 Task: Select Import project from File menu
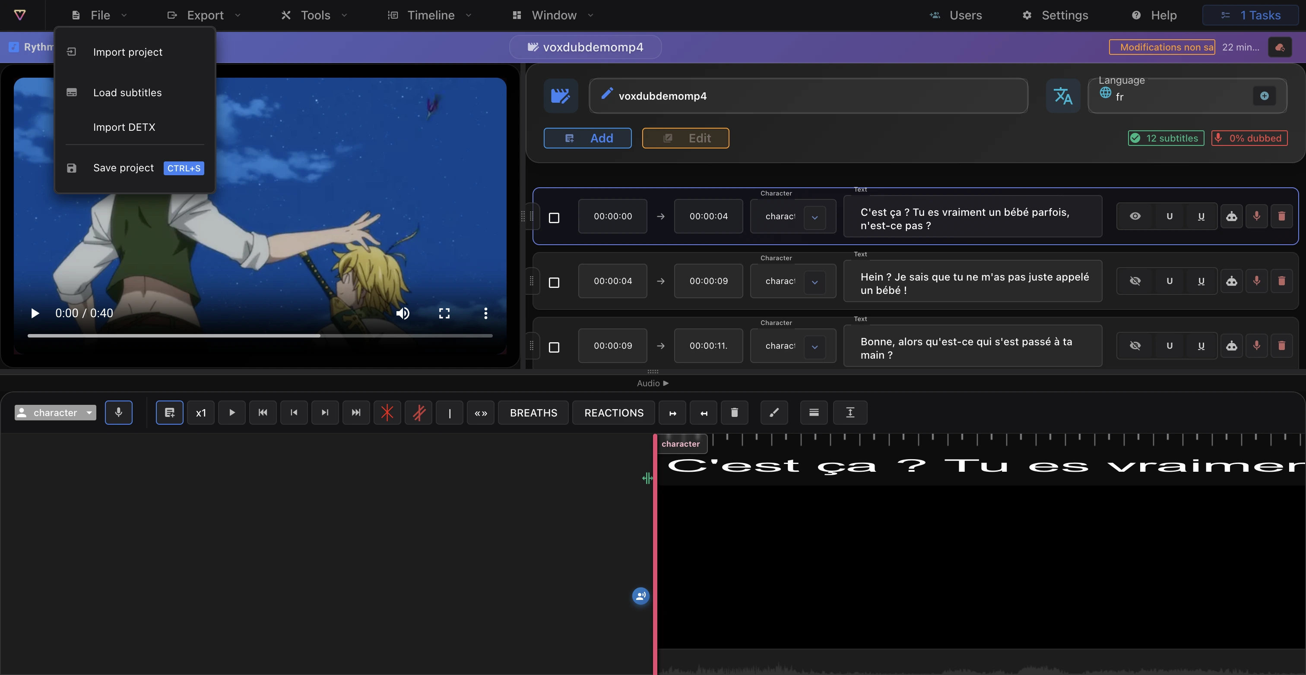click(135, 52)
